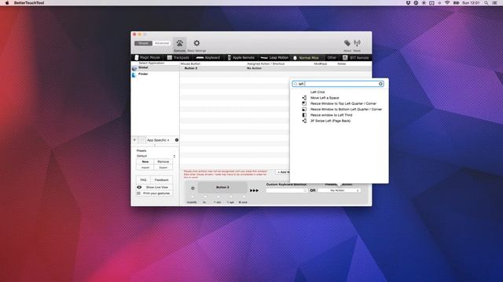This screenshot has height=282, width=503.
Task: Open the No Action predefined action dropdown
Action: [339, 190]
